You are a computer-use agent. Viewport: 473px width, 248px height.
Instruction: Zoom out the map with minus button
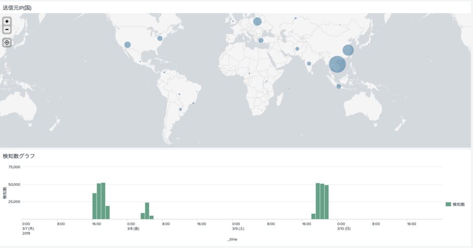(x=7, y=30)
